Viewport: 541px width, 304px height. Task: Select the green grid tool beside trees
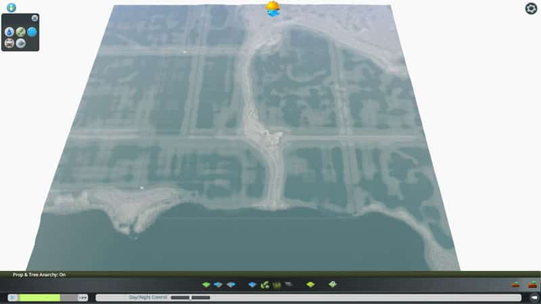(x=277, y=285)
